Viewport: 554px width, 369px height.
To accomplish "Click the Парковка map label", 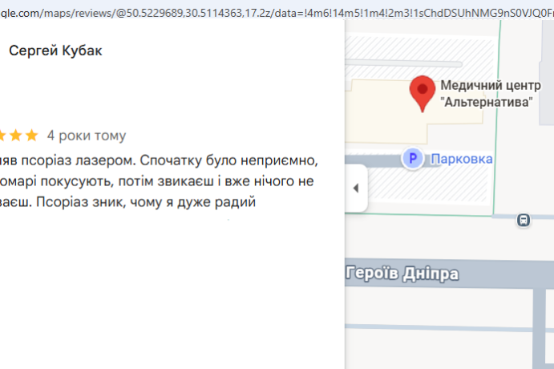I will pyautogui.click(x=462, y=159).
